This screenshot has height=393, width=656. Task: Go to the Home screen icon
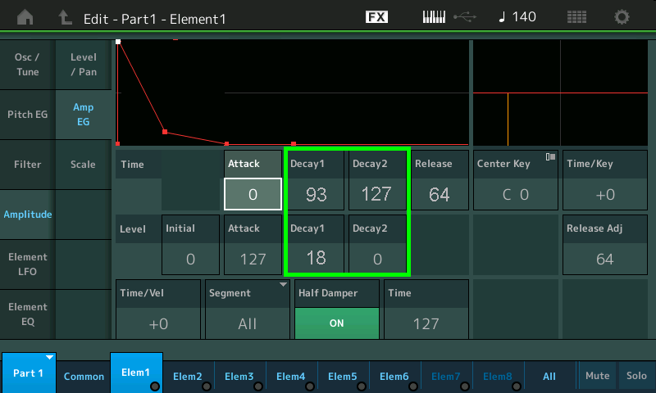tap(25, 17)
